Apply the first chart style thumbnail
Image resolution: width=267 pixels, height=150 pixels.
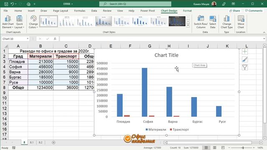pyautogui.click(x=48, y=21)
